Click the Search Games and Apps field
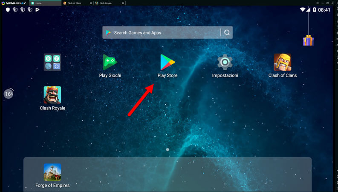 pyautogui.click(x=167, y=32)
